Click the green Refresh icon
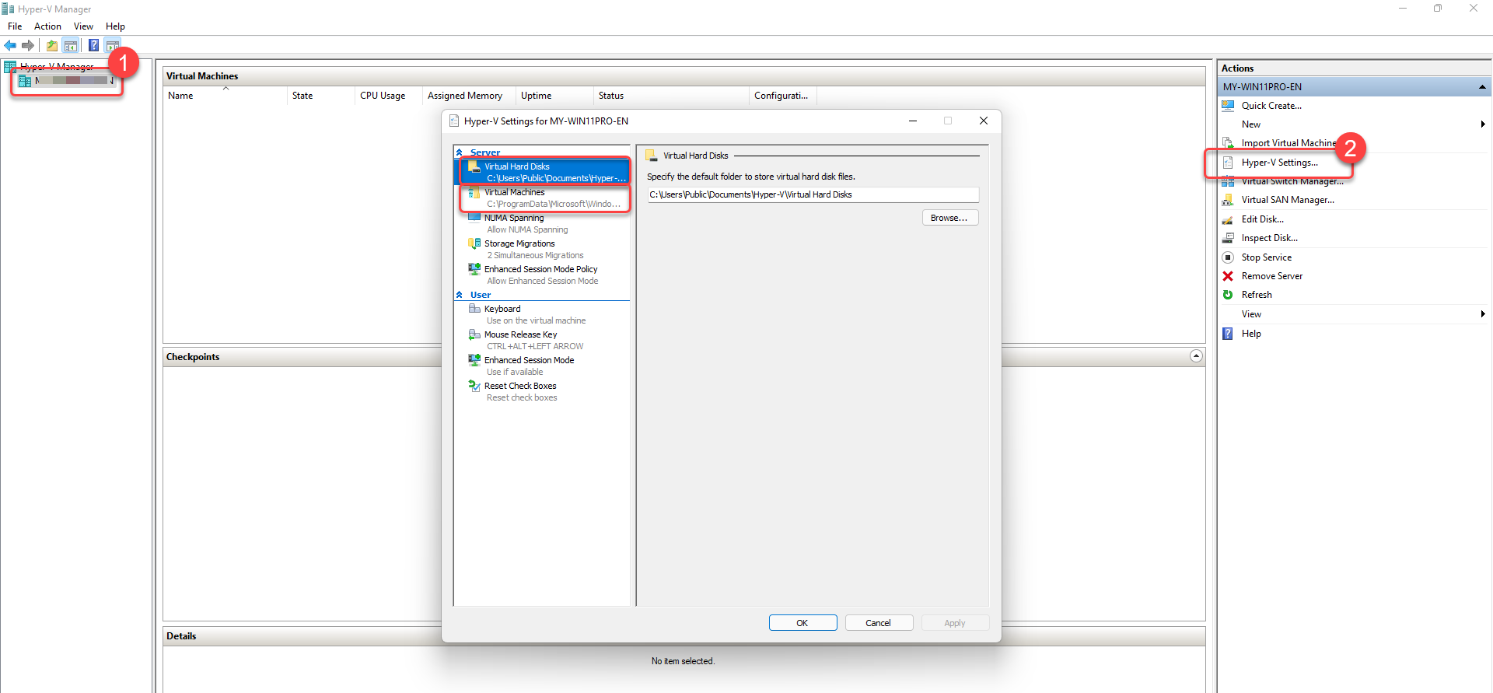The image size is (1493, 693). tap(1228, 295)
